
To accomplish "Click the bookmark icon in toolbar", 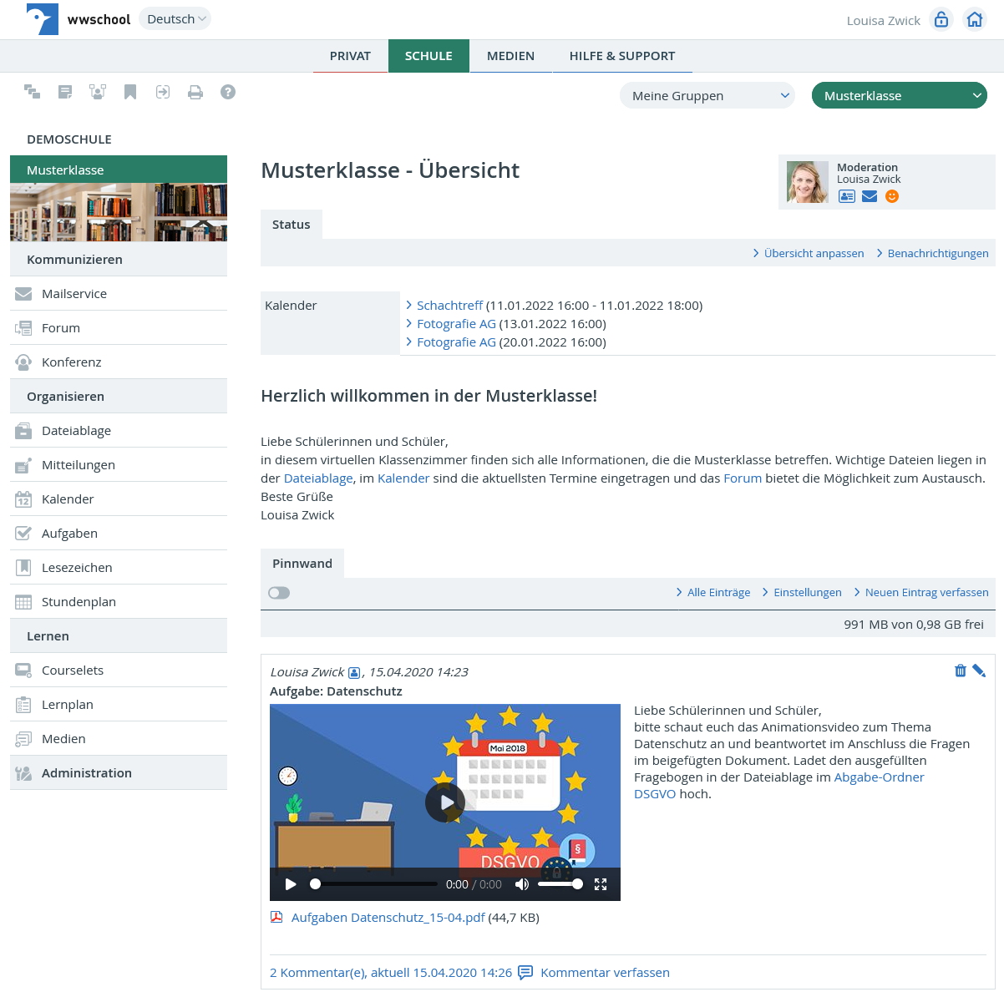I will 130,93.
